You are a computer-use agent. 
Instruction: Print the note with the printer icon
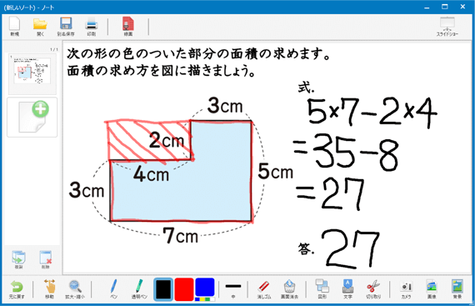(91, 27)
